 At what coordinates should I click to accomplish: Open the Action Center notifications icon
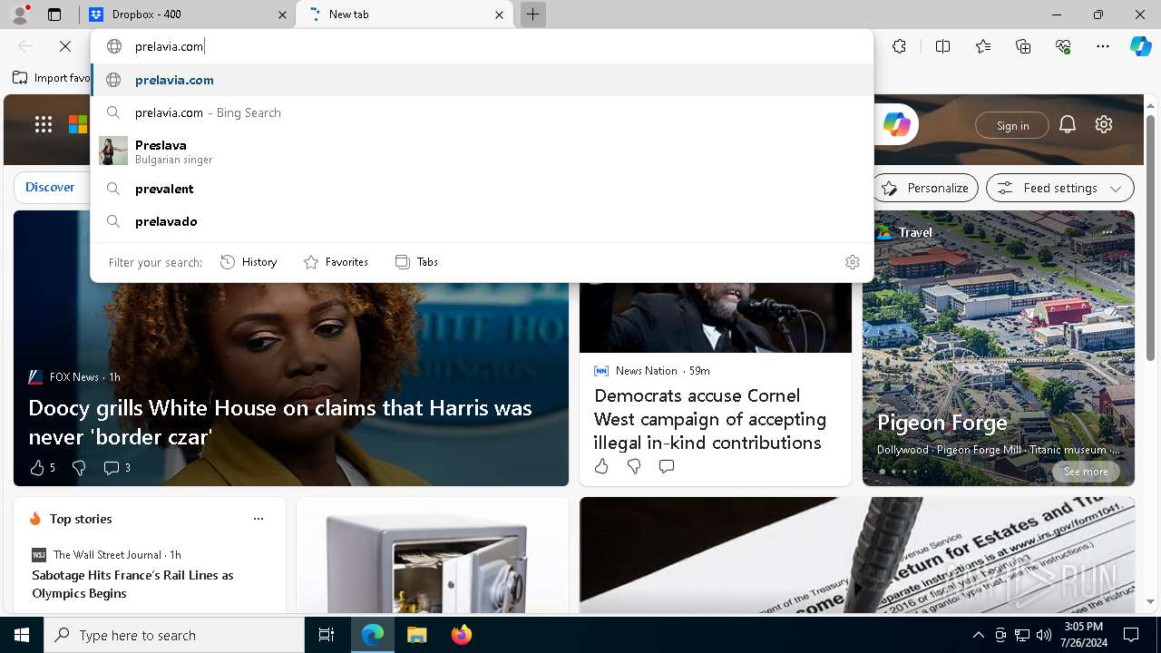pos(1131,635)
